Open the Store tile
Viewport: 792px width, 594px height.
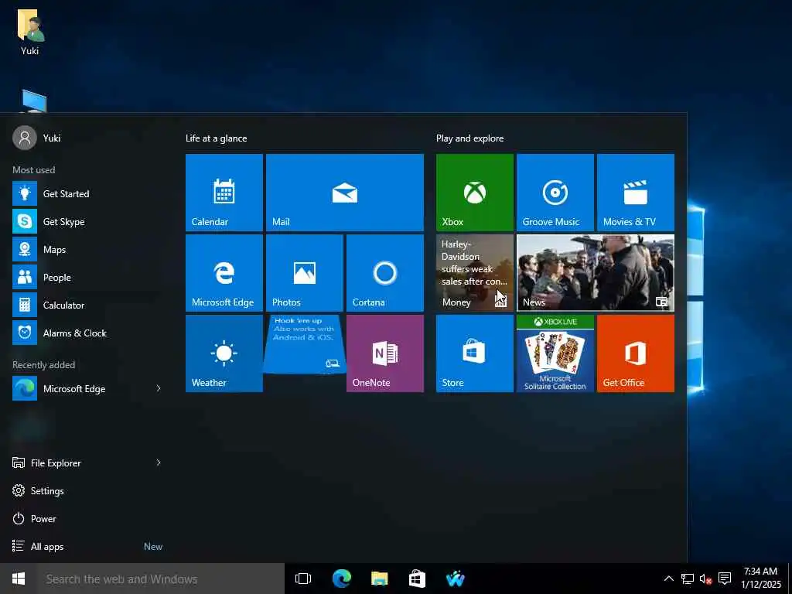click(x=475, y=353)
